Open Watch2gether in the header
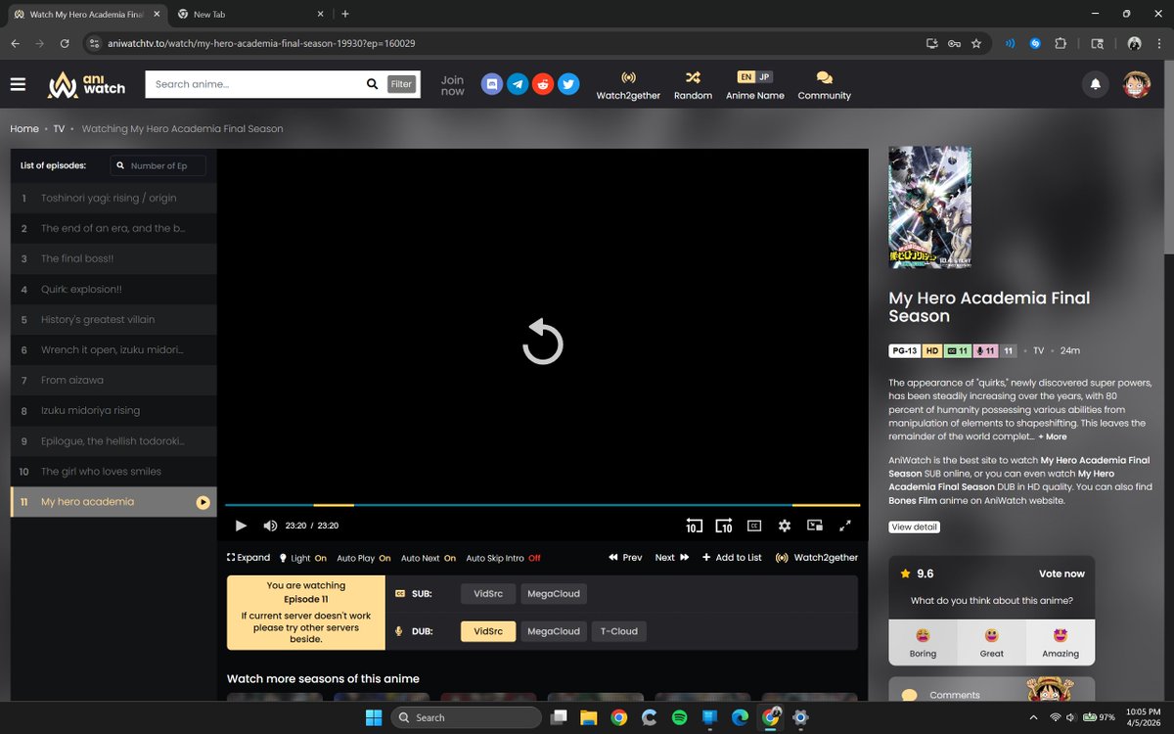This screenshot has height=734, width=1174. coord(628,85)
